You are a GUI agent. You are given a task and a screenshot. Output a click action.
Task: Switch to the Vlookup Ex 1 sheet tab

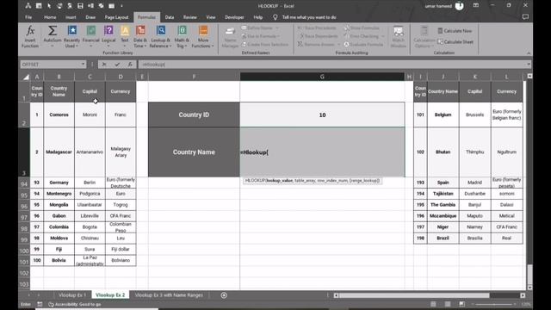tap(72, 295)
